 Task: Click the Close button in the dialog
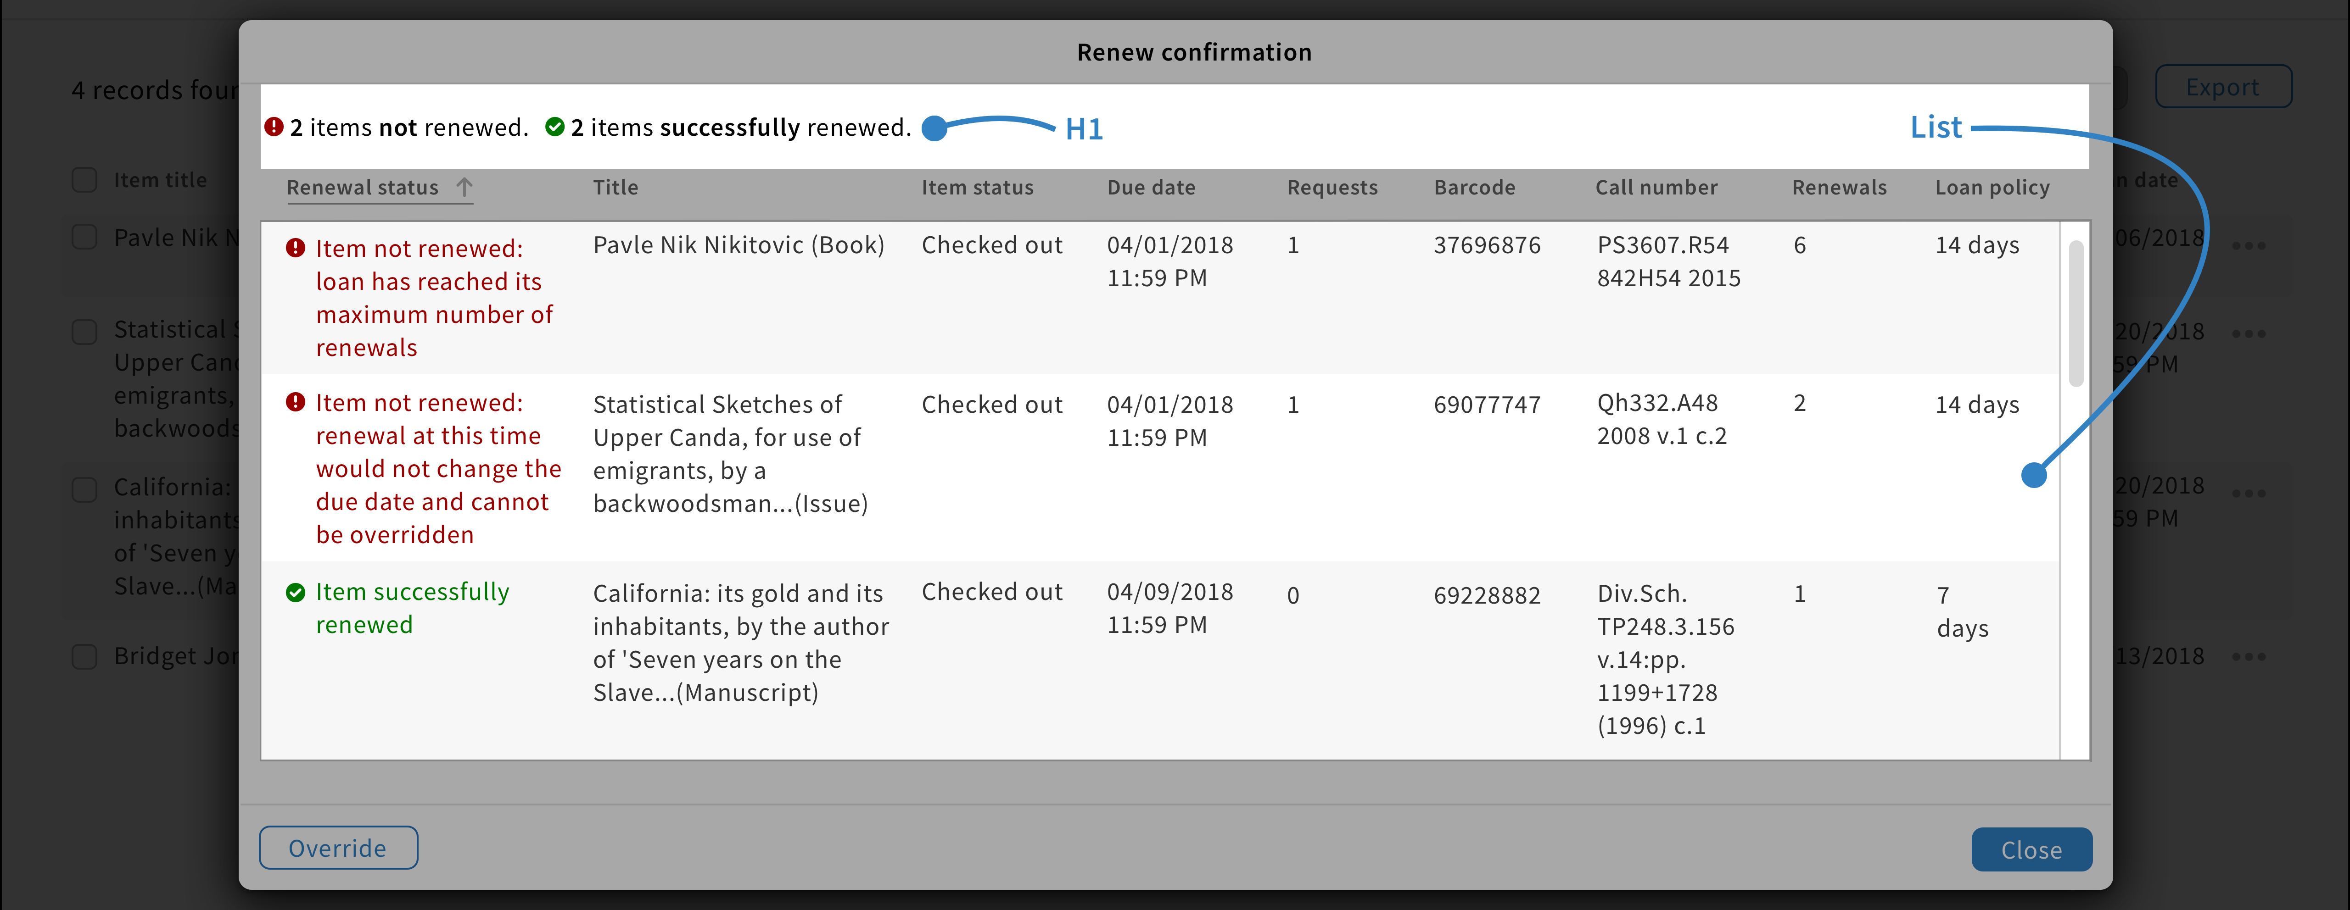click(2031, 850)
